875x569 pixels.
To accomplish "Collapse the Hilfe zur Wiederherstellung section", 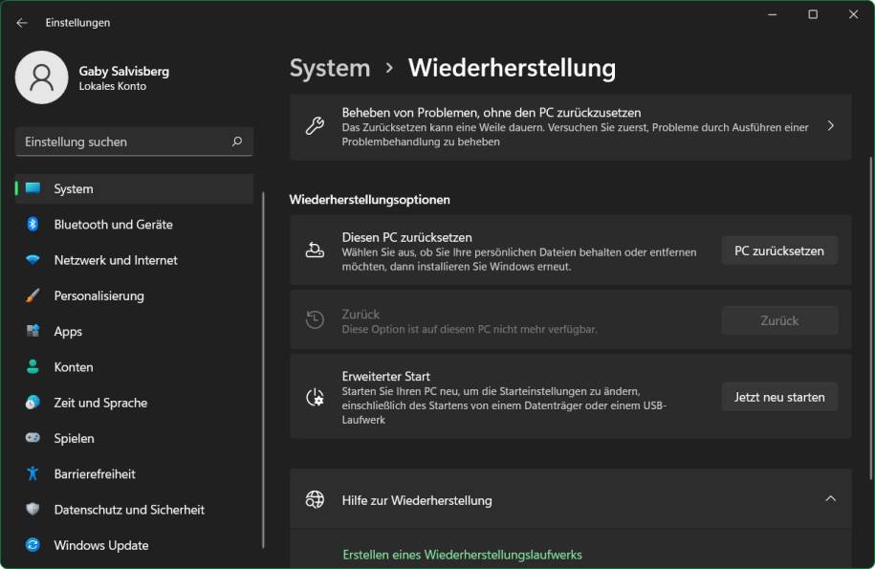I will [x=830, y=499].
